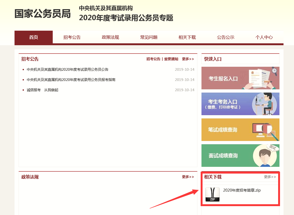Expand 更多>> in the 相关下载 panel
This screenshot has width=294, height=215.
(x=270, y=177)
